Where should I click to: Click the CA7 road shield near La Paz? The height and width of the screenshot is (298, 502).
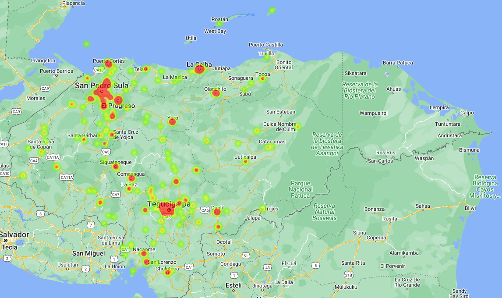(116, 194)
